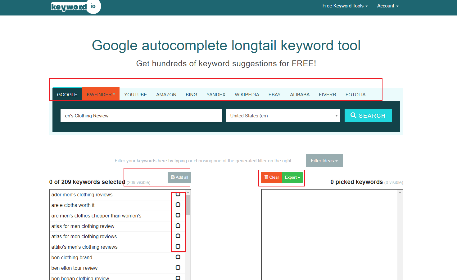
Task: Open the Account menu
Action: point(387,6)
